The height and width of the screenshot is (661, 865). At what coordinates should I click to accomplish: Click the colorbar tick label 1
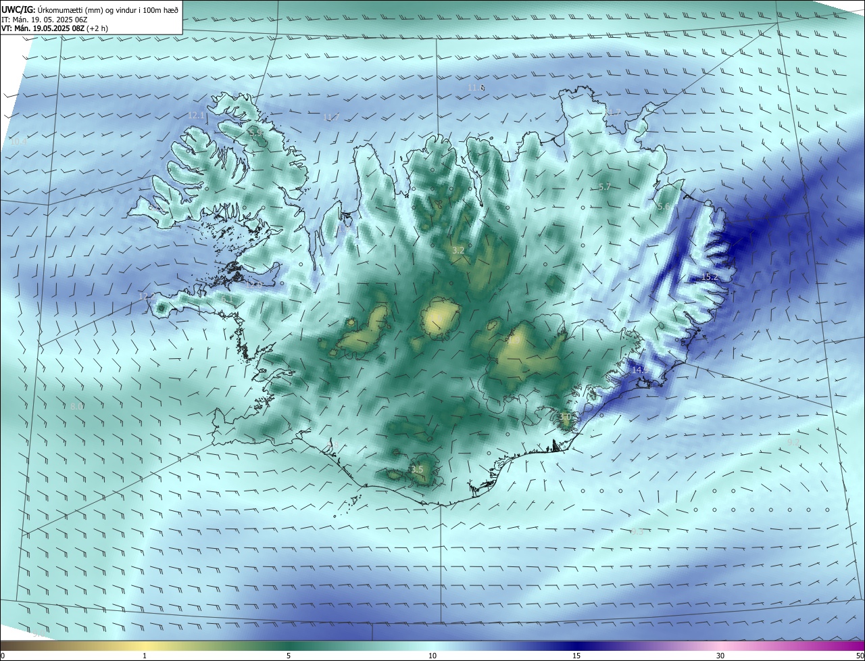[145, 656]
